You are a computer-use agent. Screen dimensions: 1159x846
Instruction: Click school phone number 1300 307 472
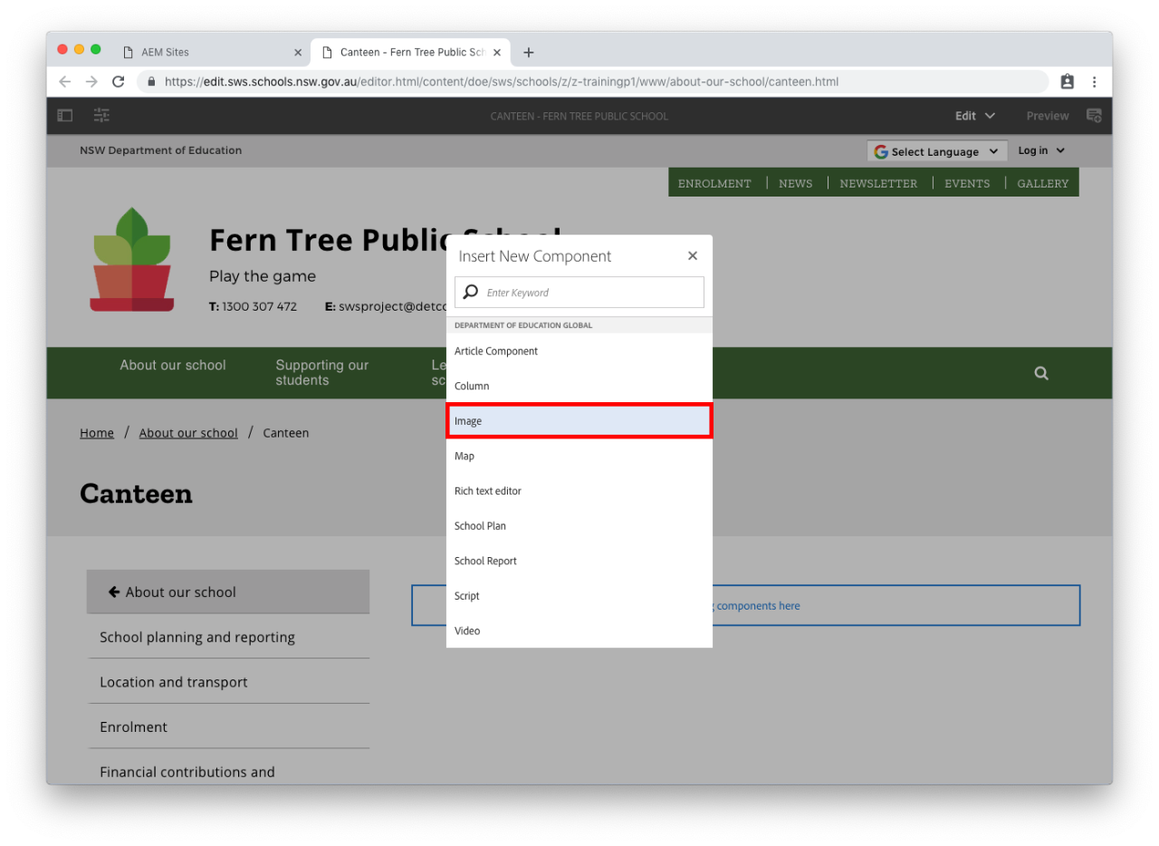pyautogui.click(x=260, y=306)
